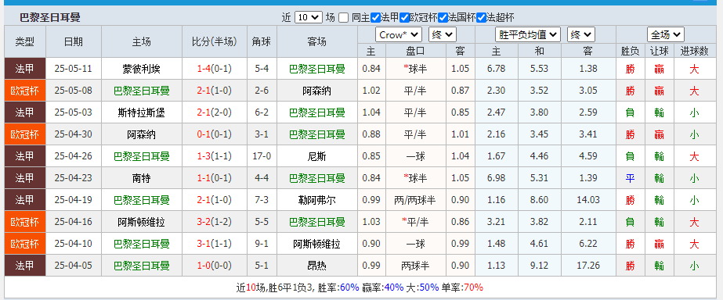Uncheck the 欧冠杯 filter checkbox
Viewport: 723px width, 300px height.
point(404,18)
